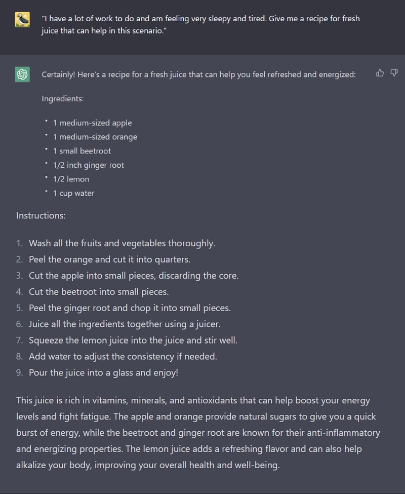
Task: Click the '1/2 inch ginger root' ingredient
Action: pos(89,165)
